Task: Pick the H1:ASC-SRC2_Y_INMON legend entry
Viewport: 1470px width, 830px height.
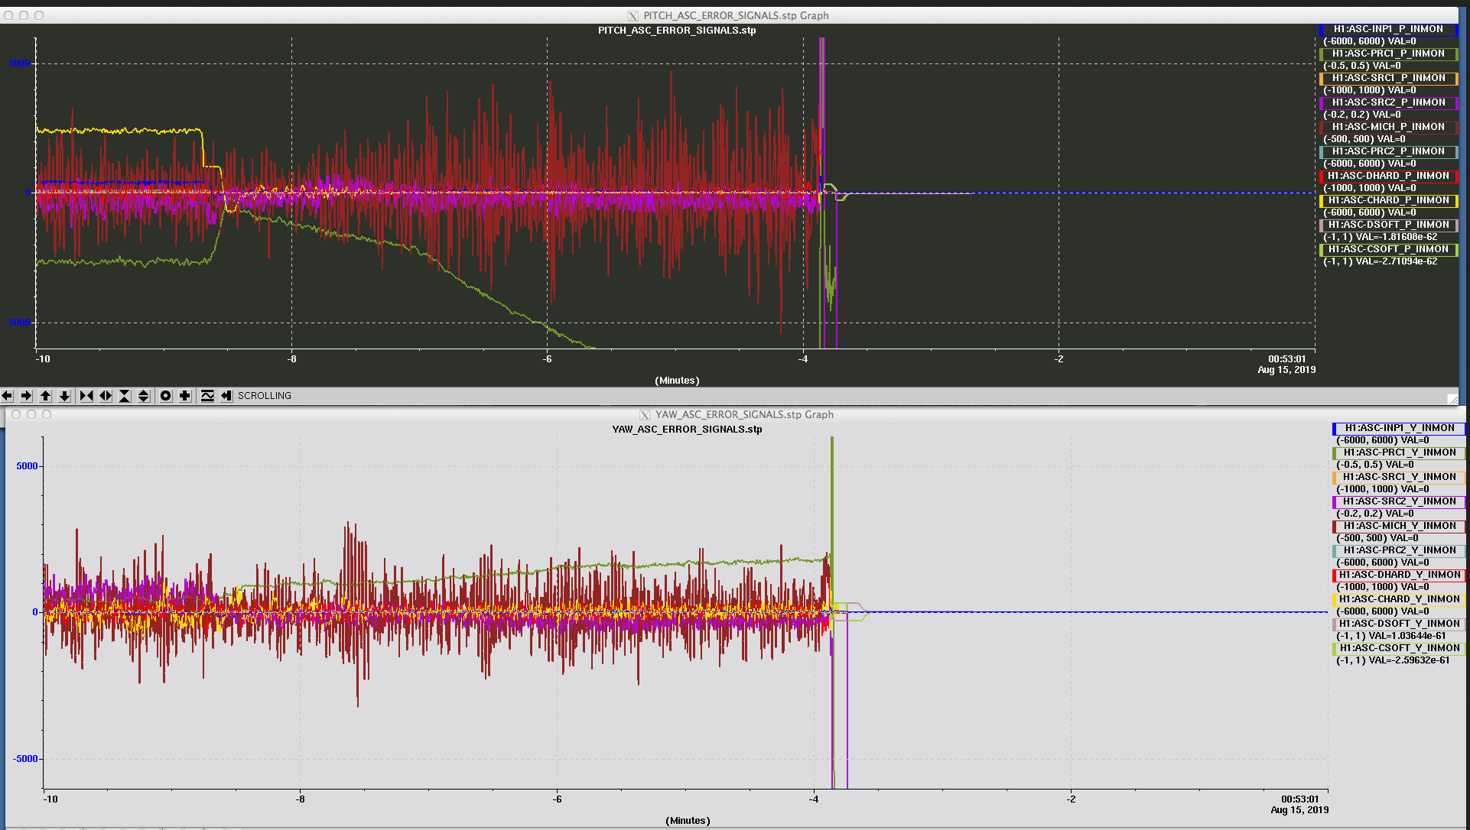Action: point(1400,501)
